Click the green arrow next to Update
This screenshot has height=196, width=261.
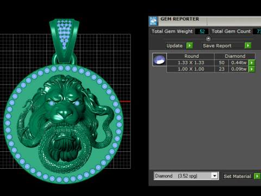coord(190,45)
